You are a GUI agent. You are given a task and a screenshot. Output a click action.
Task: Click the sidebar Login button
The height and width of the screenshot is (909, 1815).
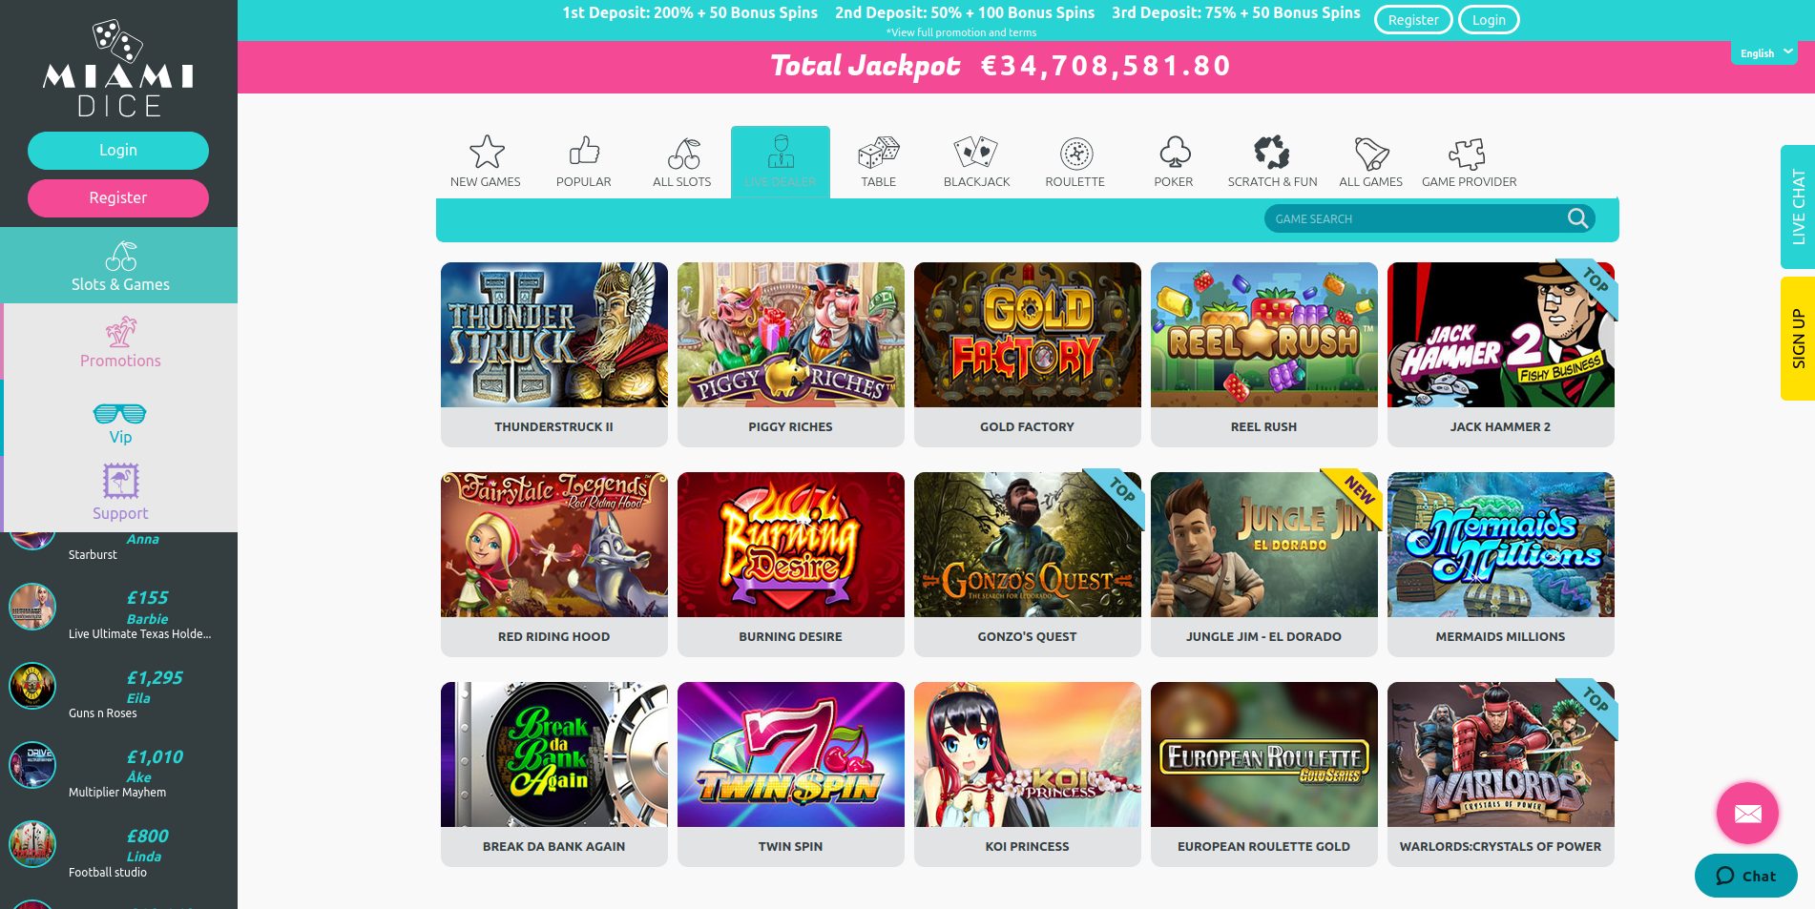[118, 151]
